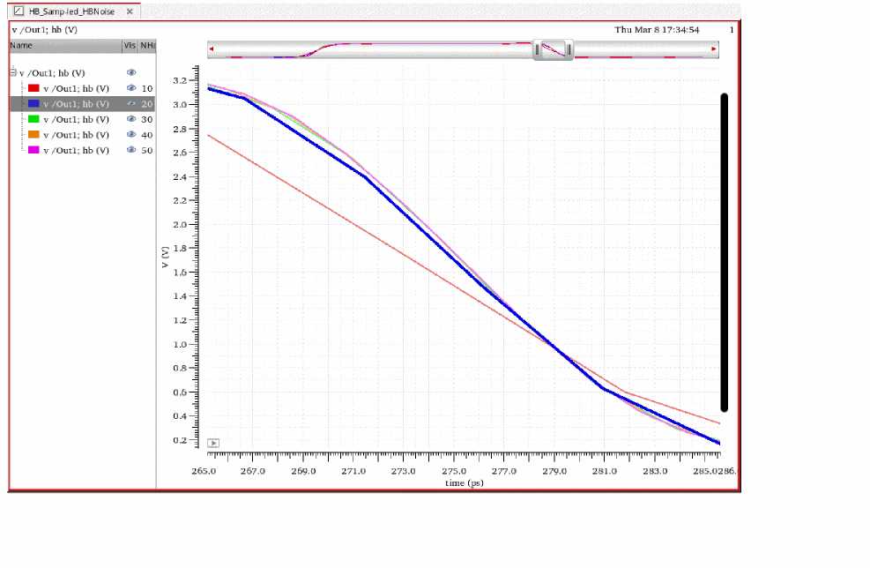Select the green trace row labeled 30
This screenshot has width=870, height=568.
pyautogui.click(x=83, y=119)
